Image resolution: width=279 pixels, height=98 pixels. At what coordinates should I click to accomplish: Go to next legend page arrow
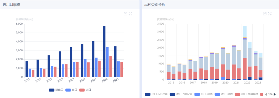point(275,94)
